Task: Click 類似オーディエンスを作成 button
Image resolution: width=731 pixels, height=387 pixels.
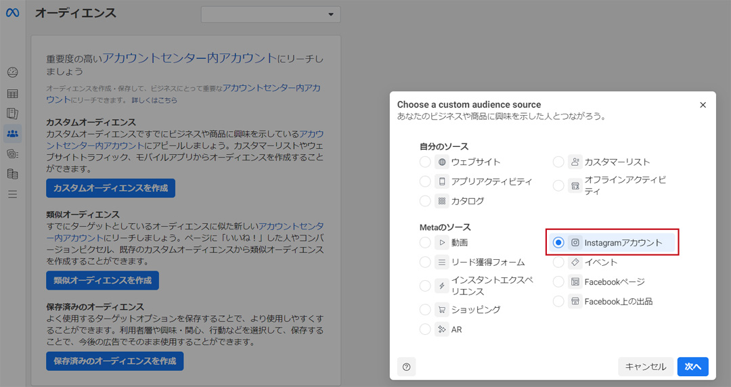Action: click(102, 280)
